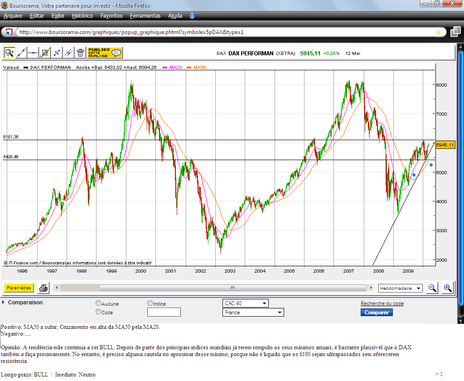The height and width of the screenshot is (381, 464).
Task: Click the code input field under Indice
Action: tap(164, 312)
